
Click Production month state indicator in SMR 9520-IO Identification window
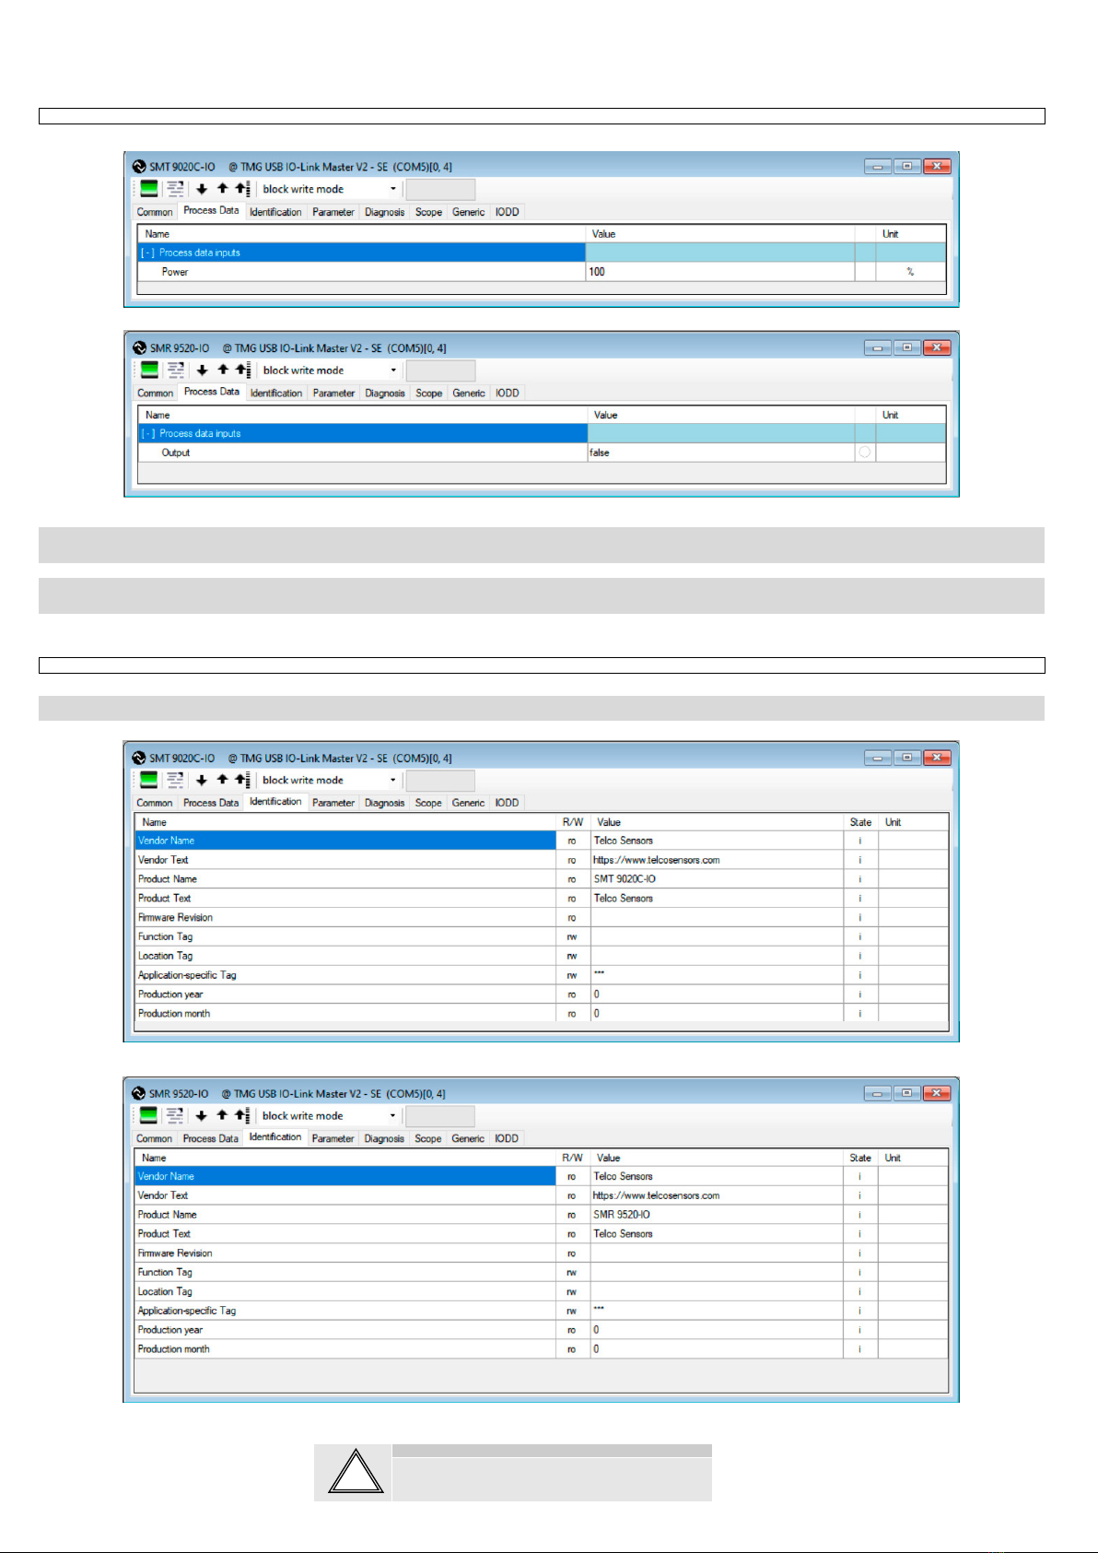coord(860,1349)
